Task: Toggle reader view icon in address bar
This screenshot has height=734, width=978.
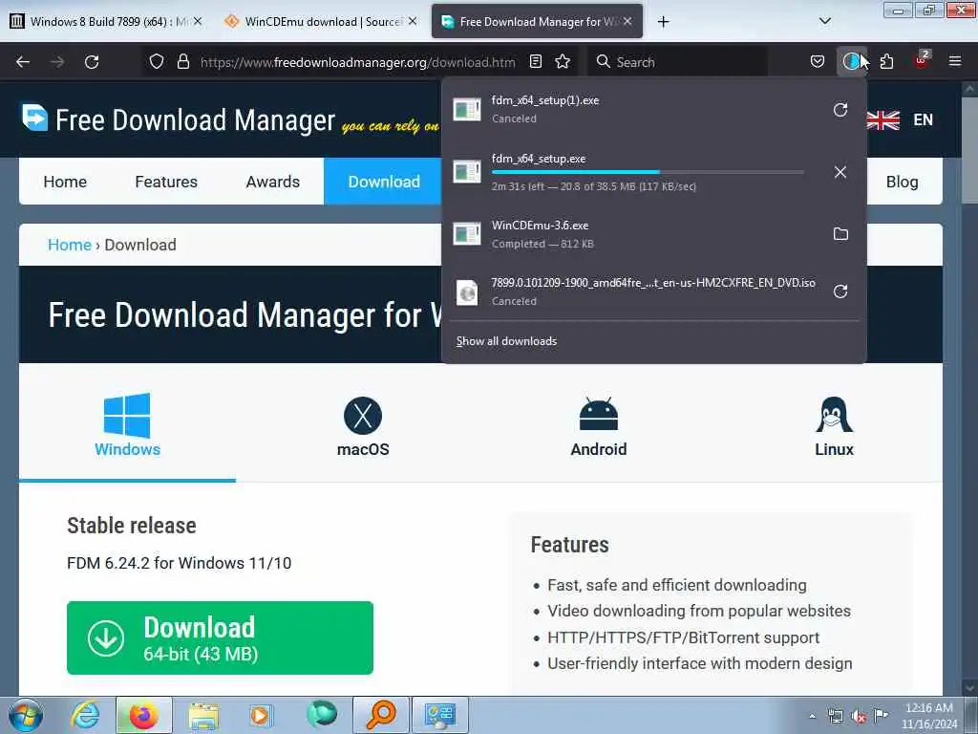Action: [535, 62]
